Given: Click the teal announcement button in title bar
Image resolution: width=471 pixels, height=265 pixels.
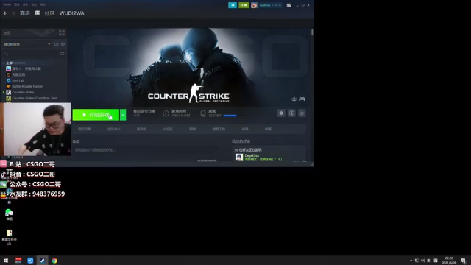Looking at the screenshot, I should click(233, 5).
